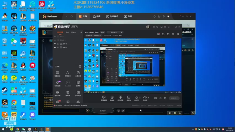Toggle visibility of the first hidden image layer
The image size is (235, 132).
click(55, 36)
